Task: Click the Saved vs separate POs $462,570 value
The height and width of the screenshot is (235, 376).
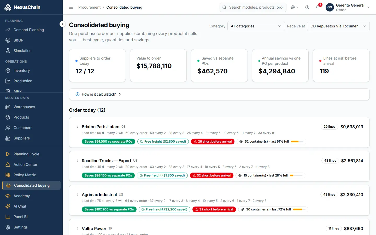Action: (213, 71)
